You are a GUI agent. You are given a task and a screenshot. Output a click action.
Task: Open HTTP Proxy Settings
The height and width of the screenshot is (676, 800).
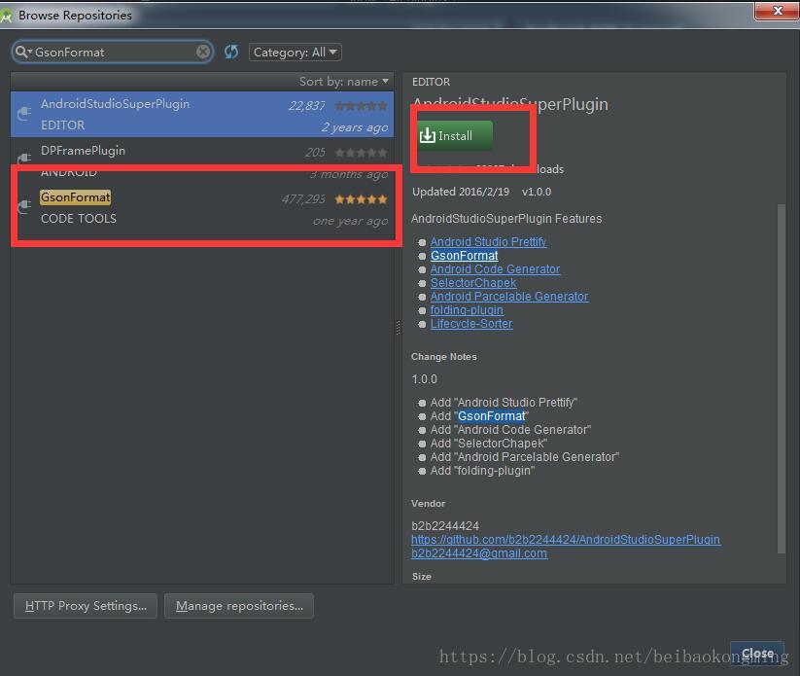coord(86,606)
